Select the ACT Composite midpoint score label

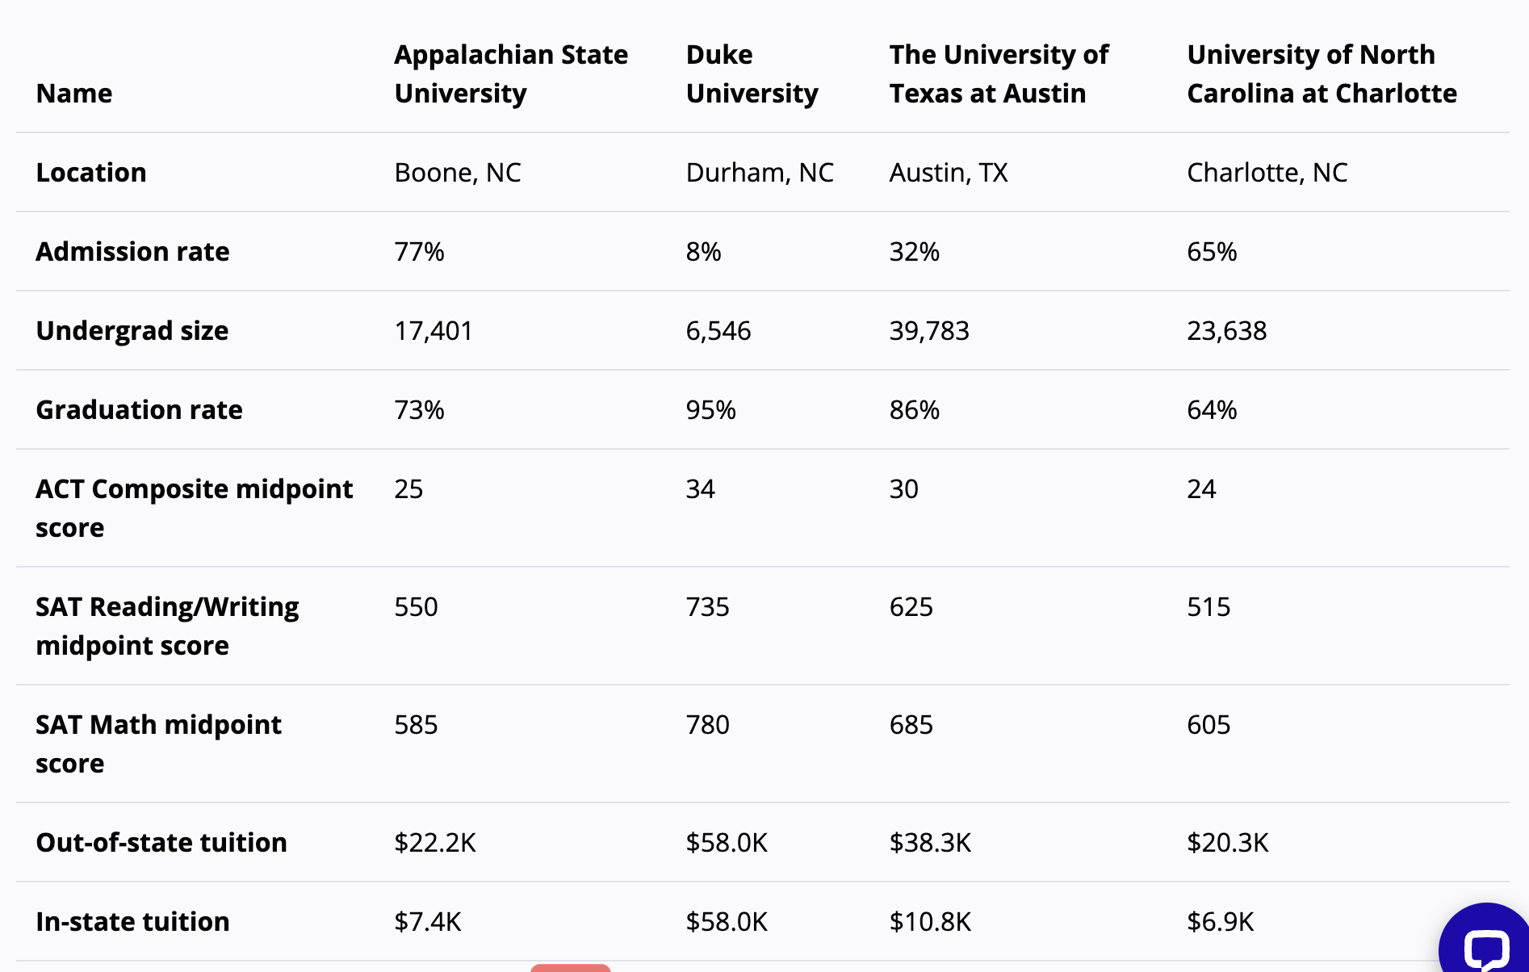(194, 508)
